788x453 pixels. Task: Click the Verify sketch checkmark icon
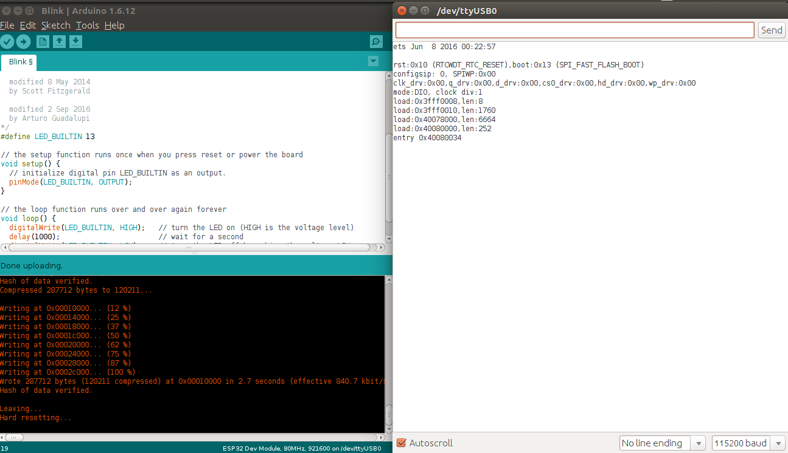tap(7, 41)
